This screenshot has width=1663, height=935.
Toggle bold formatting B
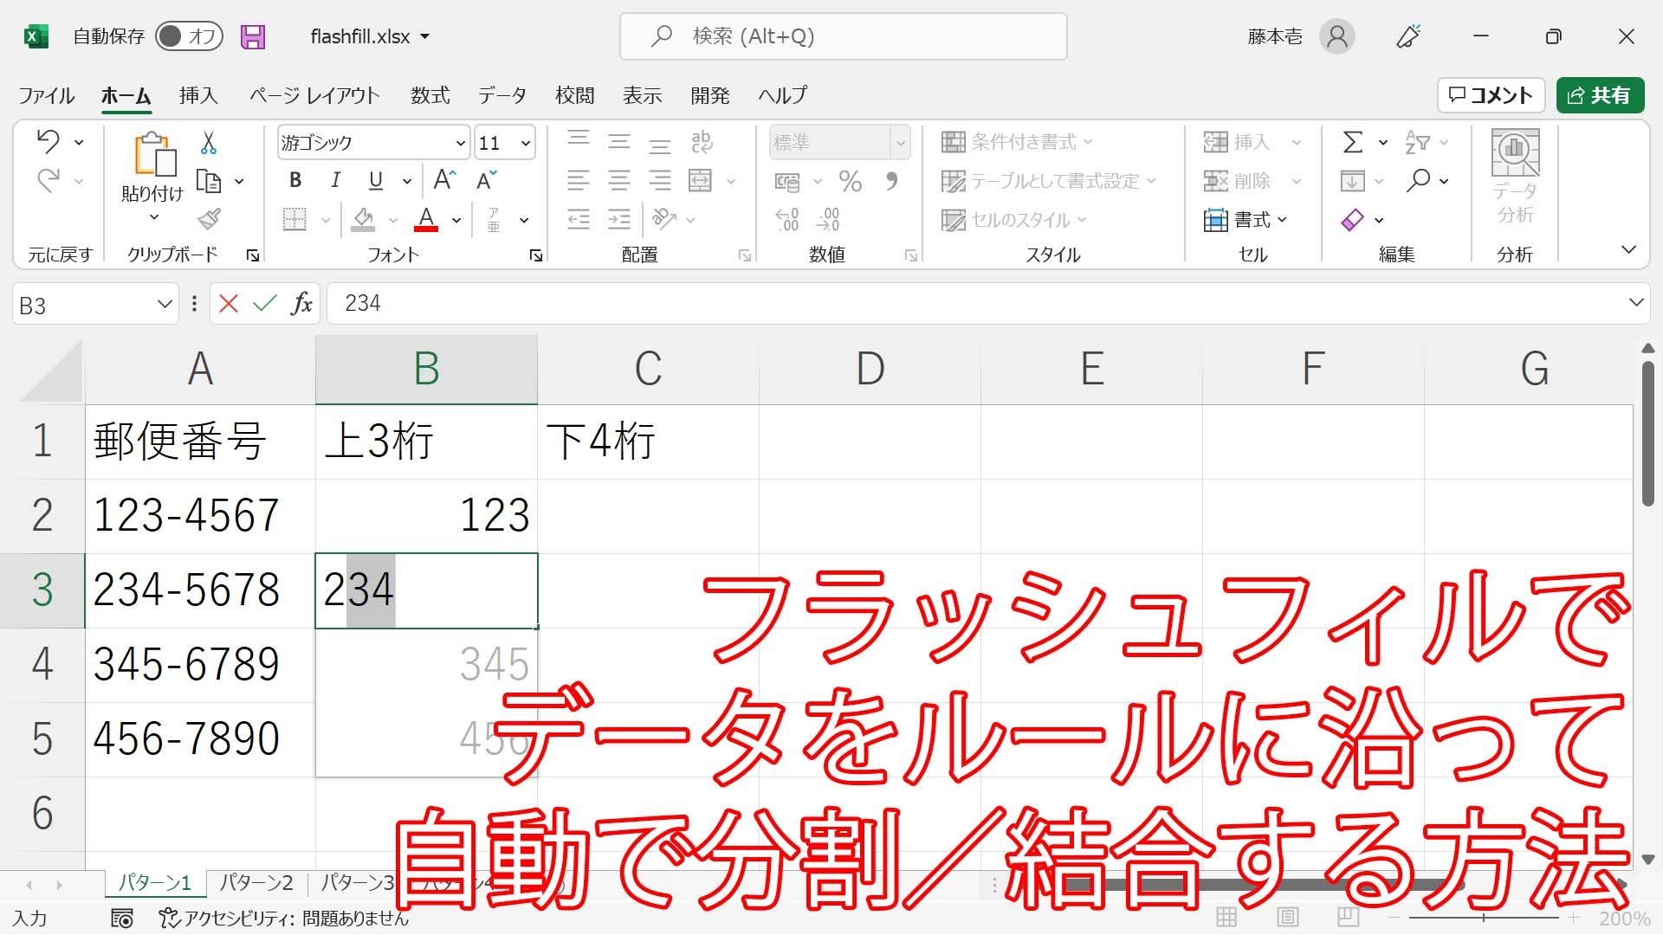[x=295, y=180]
